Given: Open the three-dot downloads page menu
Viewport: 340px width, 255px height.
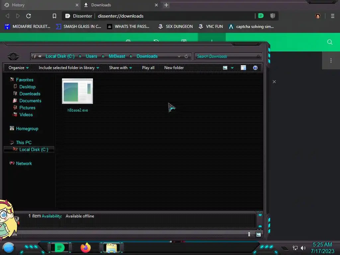Looking at the screenshot, I should click(x=331, y=60).
